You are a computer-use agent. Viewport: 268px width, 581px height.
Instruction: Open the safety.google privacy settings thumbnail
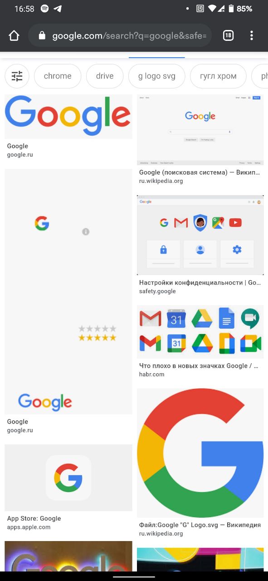[x=200, y=235]
